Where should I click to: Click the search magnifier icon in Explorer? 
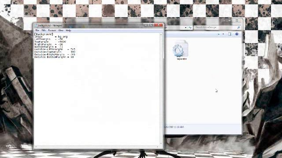(238, 27)
